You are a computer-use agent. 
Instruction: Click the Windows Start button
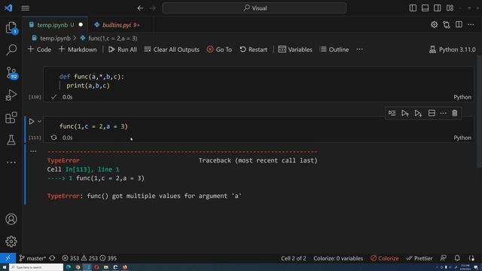5,267
